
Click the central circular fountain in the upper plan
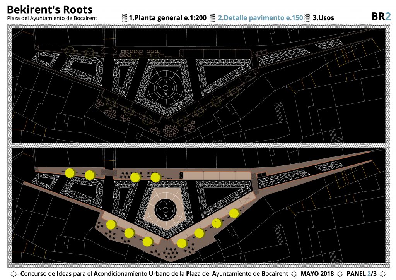click(166, 88)
